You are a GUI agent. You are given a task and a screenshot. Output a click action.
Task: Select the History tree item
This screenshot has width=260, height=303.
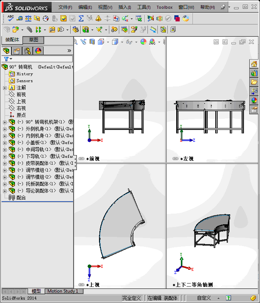point(24,74)
